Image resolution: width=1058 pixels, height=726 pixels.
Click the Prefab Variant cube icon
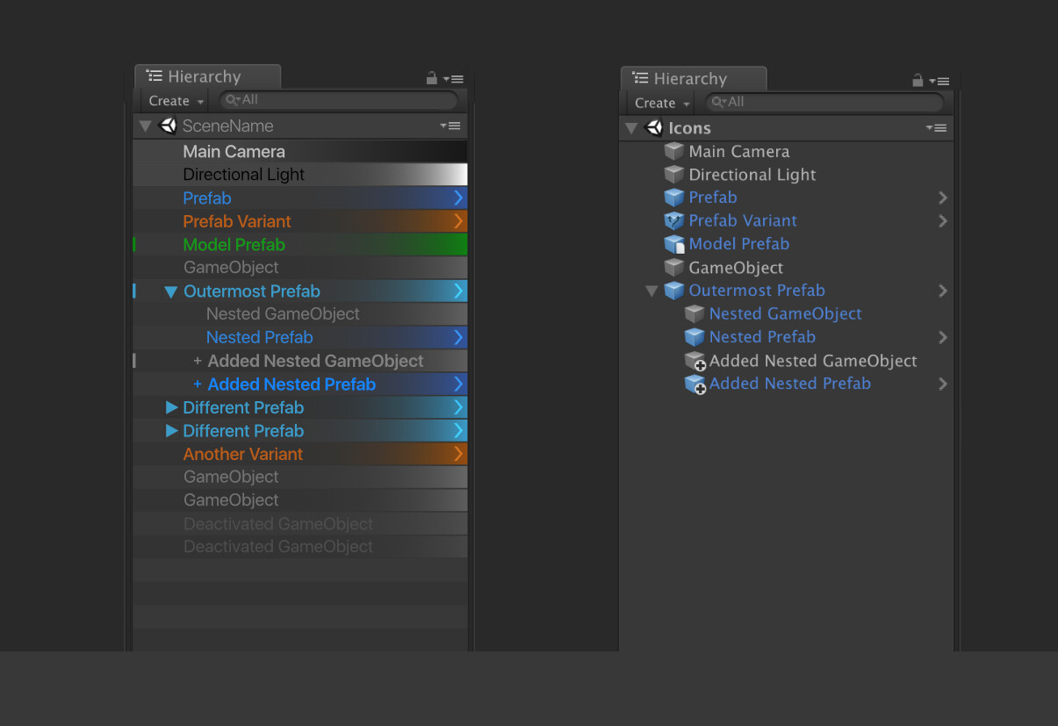(x=674, y=220)
